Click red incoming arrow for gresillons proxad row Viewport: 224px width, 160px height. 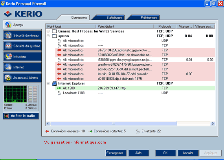59,64
